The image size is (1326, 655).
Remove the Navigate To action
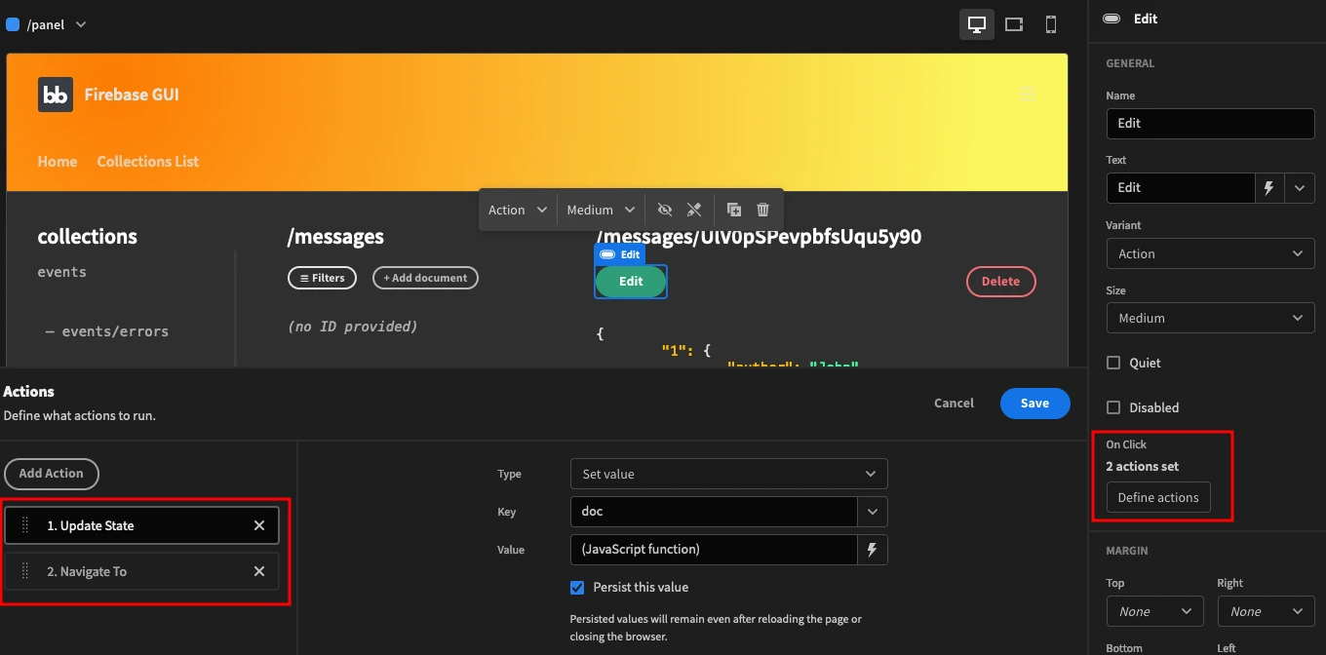(x=259, y=571)
